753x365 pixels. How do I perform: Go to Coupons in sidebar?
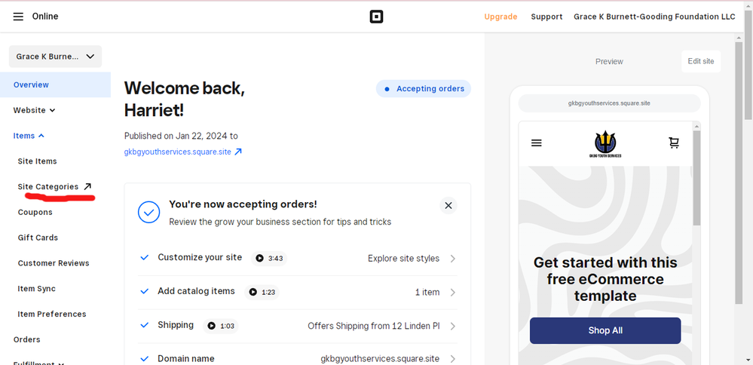click(35, 212)
